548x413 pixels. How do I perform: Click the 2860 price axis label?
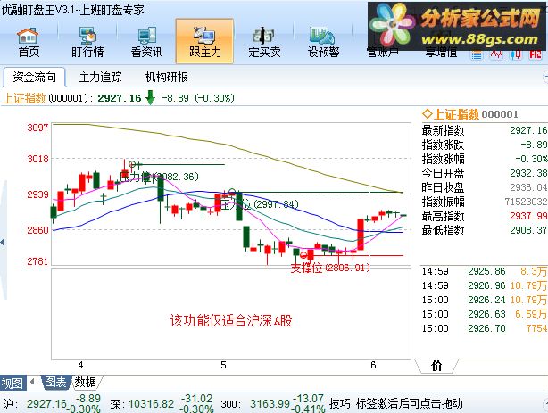click(37, 230)
